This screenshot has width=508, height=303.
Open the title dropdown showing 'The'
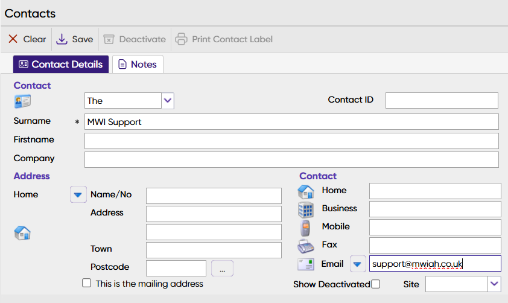(x=168, y=101)
